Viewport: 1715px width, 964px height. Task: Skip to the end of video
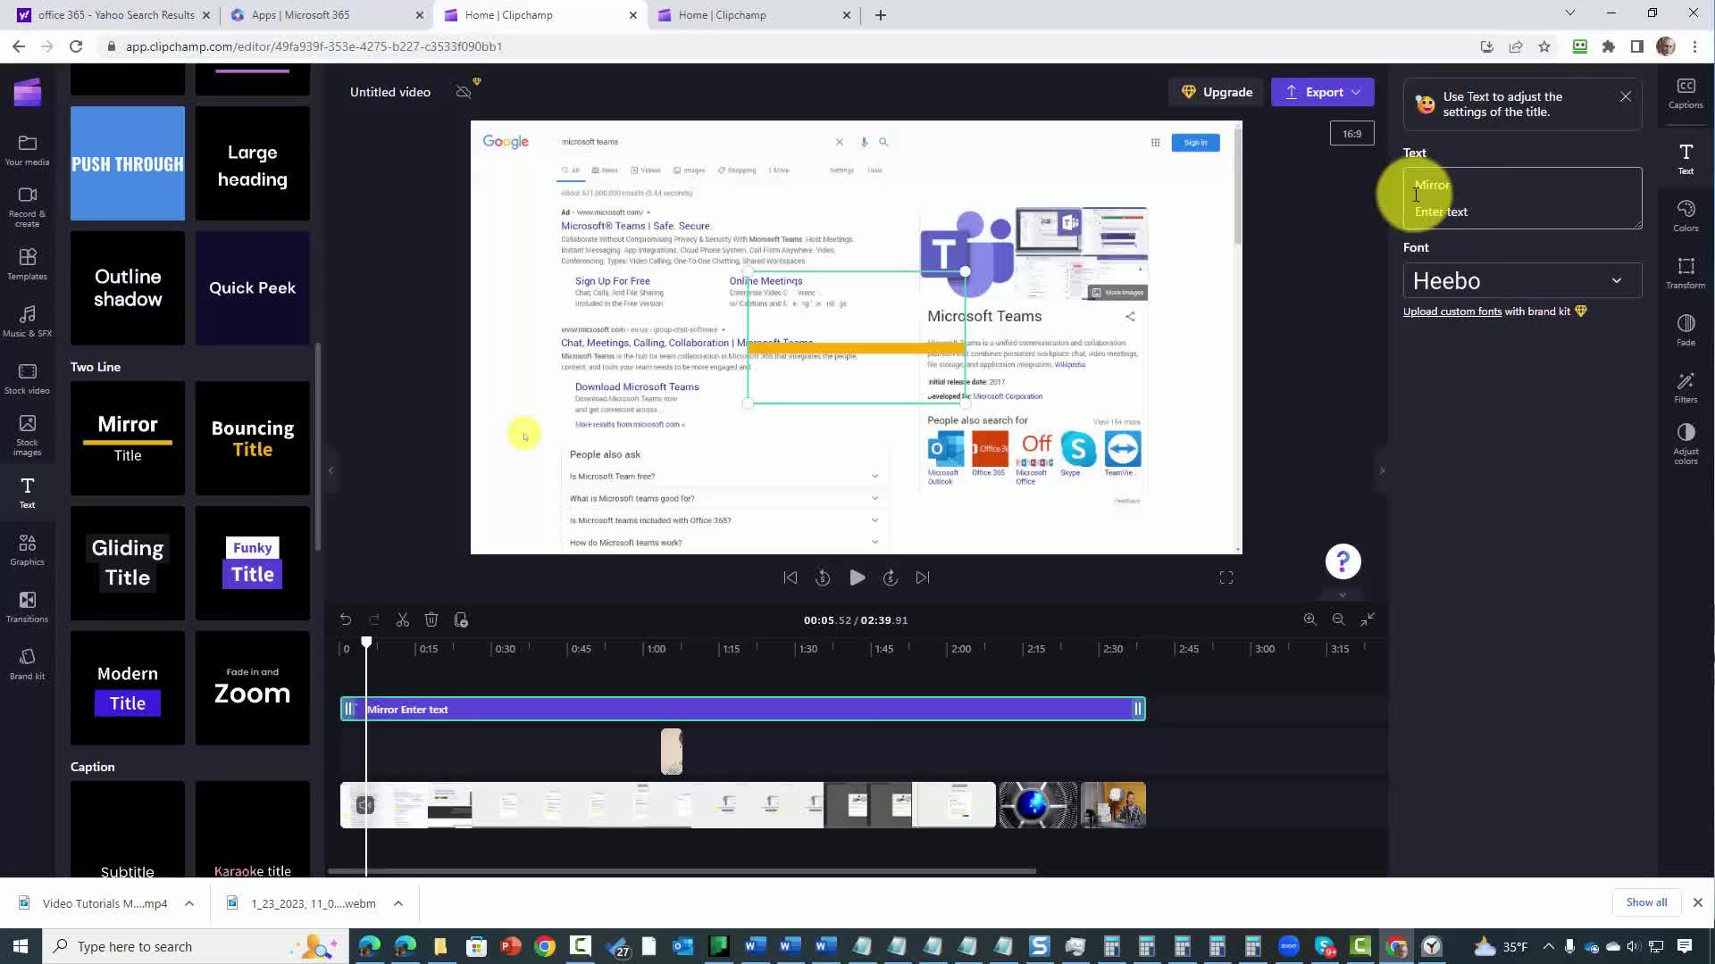[923, 578]
